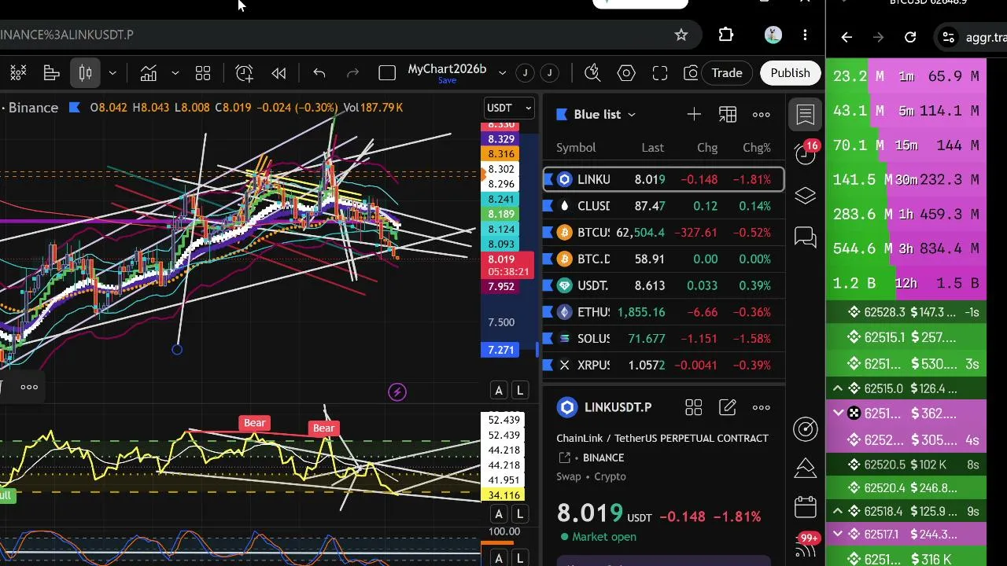This screenshot has width=1007, height=566.
Task: Toggle log scale L on RSI pane
Action: [519, 514]
